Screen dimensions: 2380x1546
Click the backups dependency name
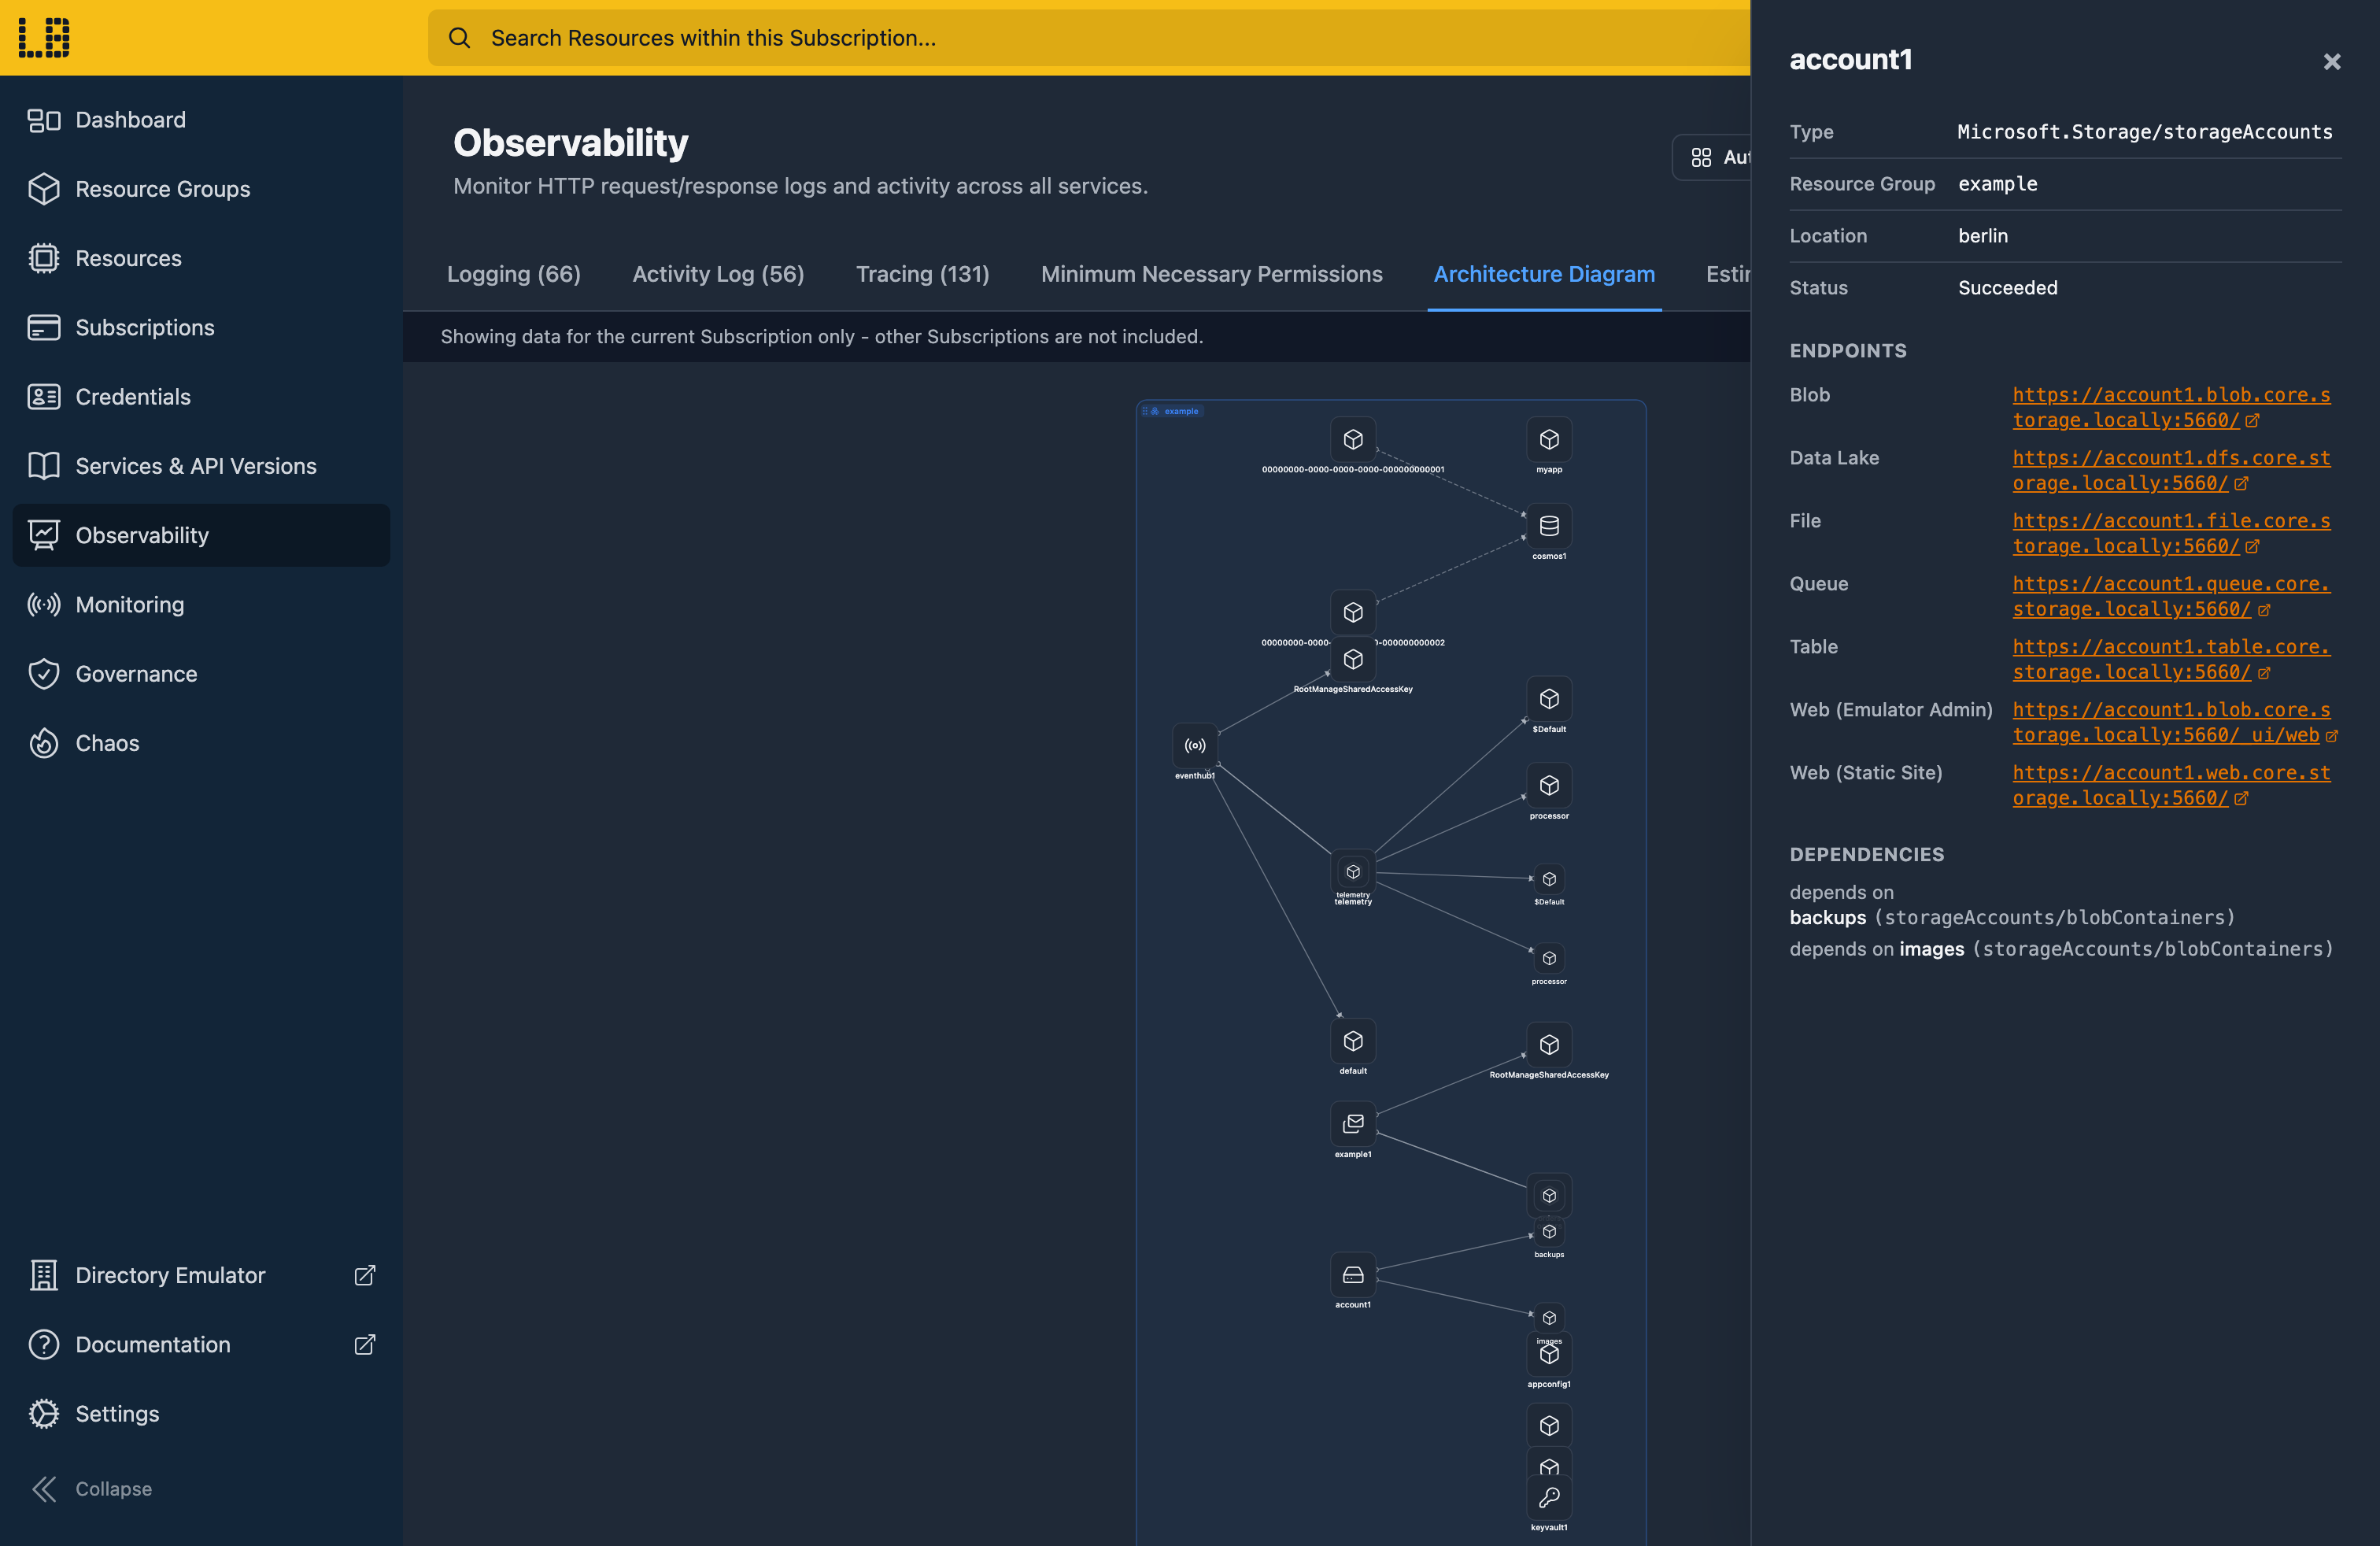(1828, 918)
